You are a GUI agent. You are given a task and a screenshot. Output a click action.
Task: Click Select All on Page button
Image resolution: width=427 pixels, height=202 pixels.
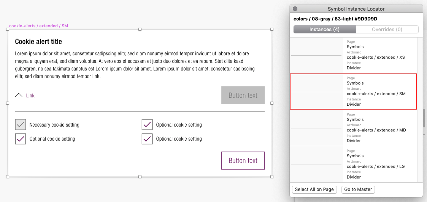pos(314,189)
